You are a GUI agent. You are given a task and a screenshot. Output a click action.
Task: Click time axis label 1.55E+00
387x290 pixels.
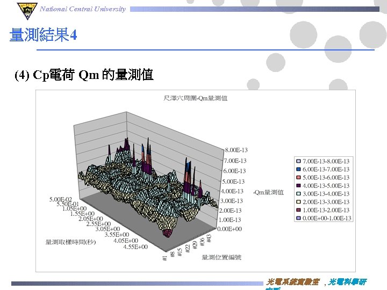pos(82,214)
